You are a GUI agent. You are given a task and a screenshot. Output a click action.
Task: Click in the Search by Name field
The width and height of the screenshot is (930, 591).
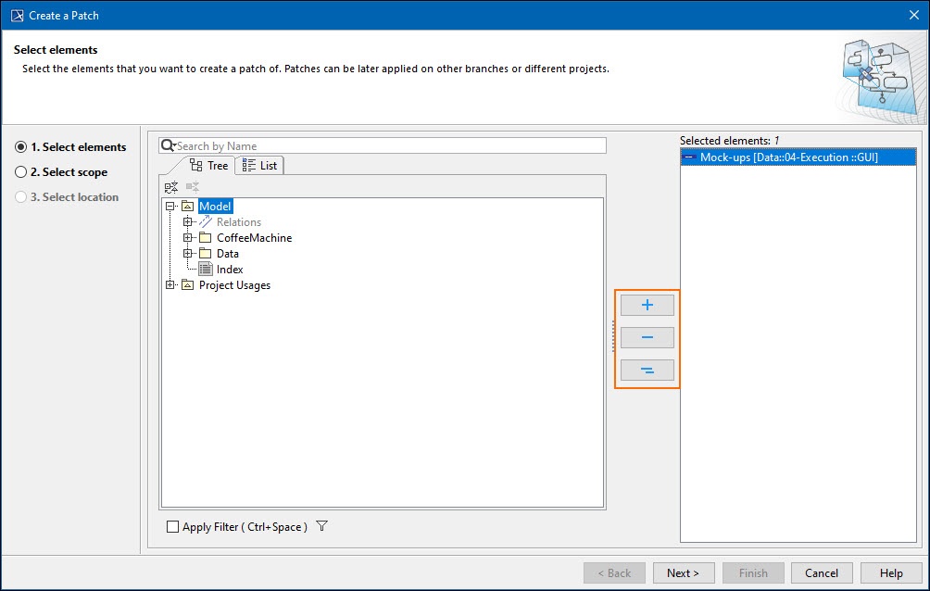[x=389, y=145]
